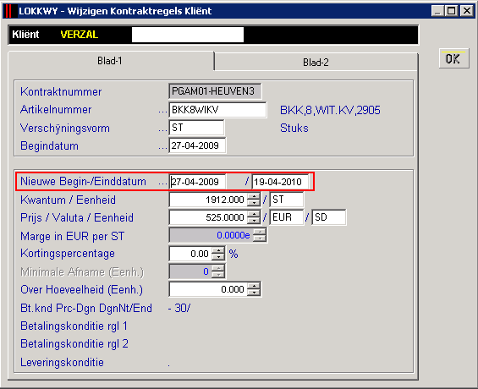Open lookup dots next to Artikelnummer
This screenshot has width=478, height=389.
(162, 111)
